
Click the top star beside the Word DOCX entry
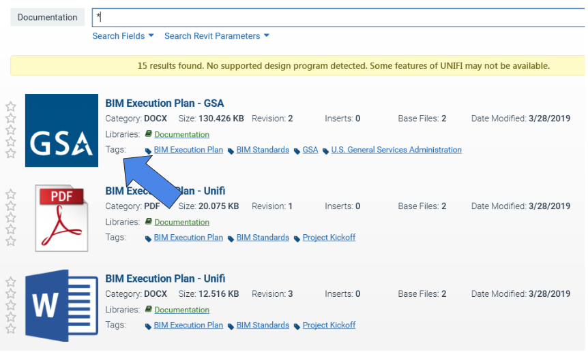tap(11, 282)
